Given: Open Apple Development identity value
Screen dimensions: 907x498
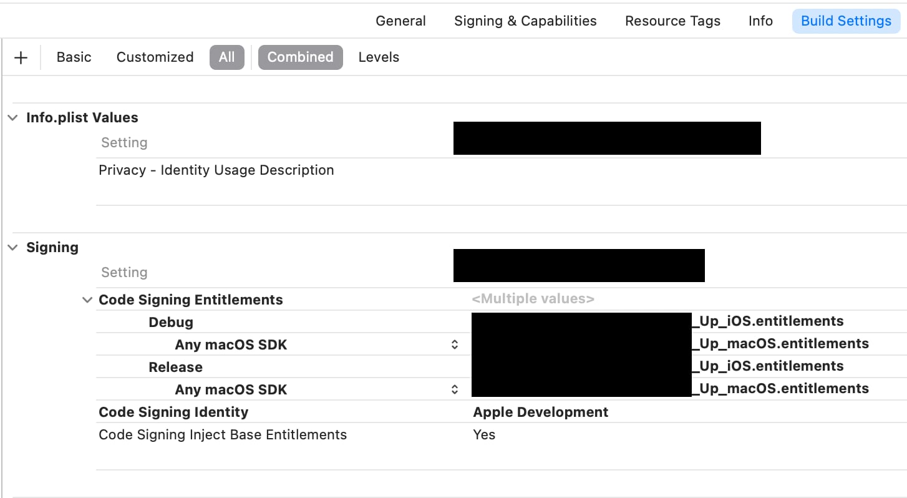Looking at the screenshot, I should 541,413.
